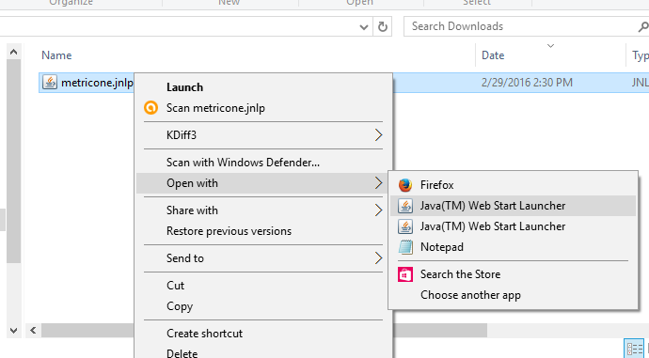Image resolution: width=649 pixels, height=358 pixels.
Task: Select Cut from context menu
Action: pyautogui.click(x=264, y=286)
